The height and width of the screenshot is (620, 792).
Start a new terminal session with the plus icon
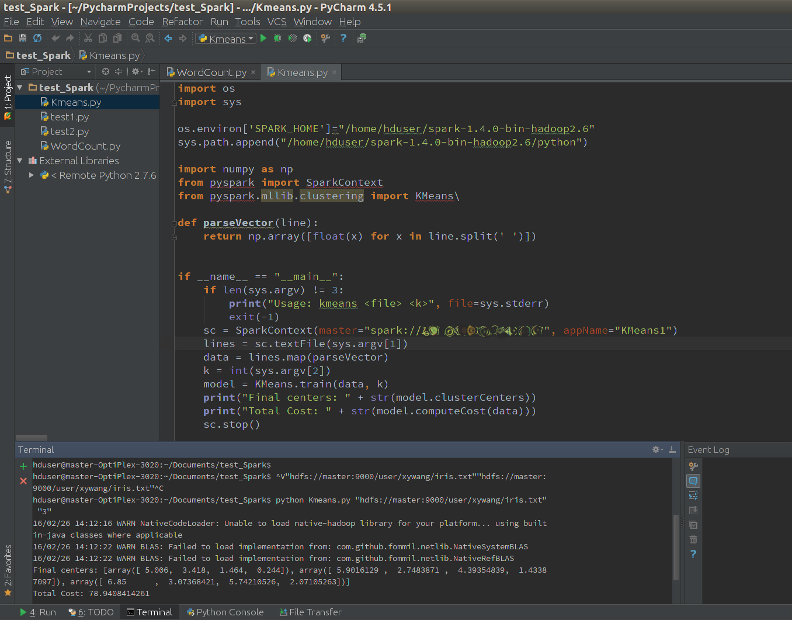click(x=23, y=466)
